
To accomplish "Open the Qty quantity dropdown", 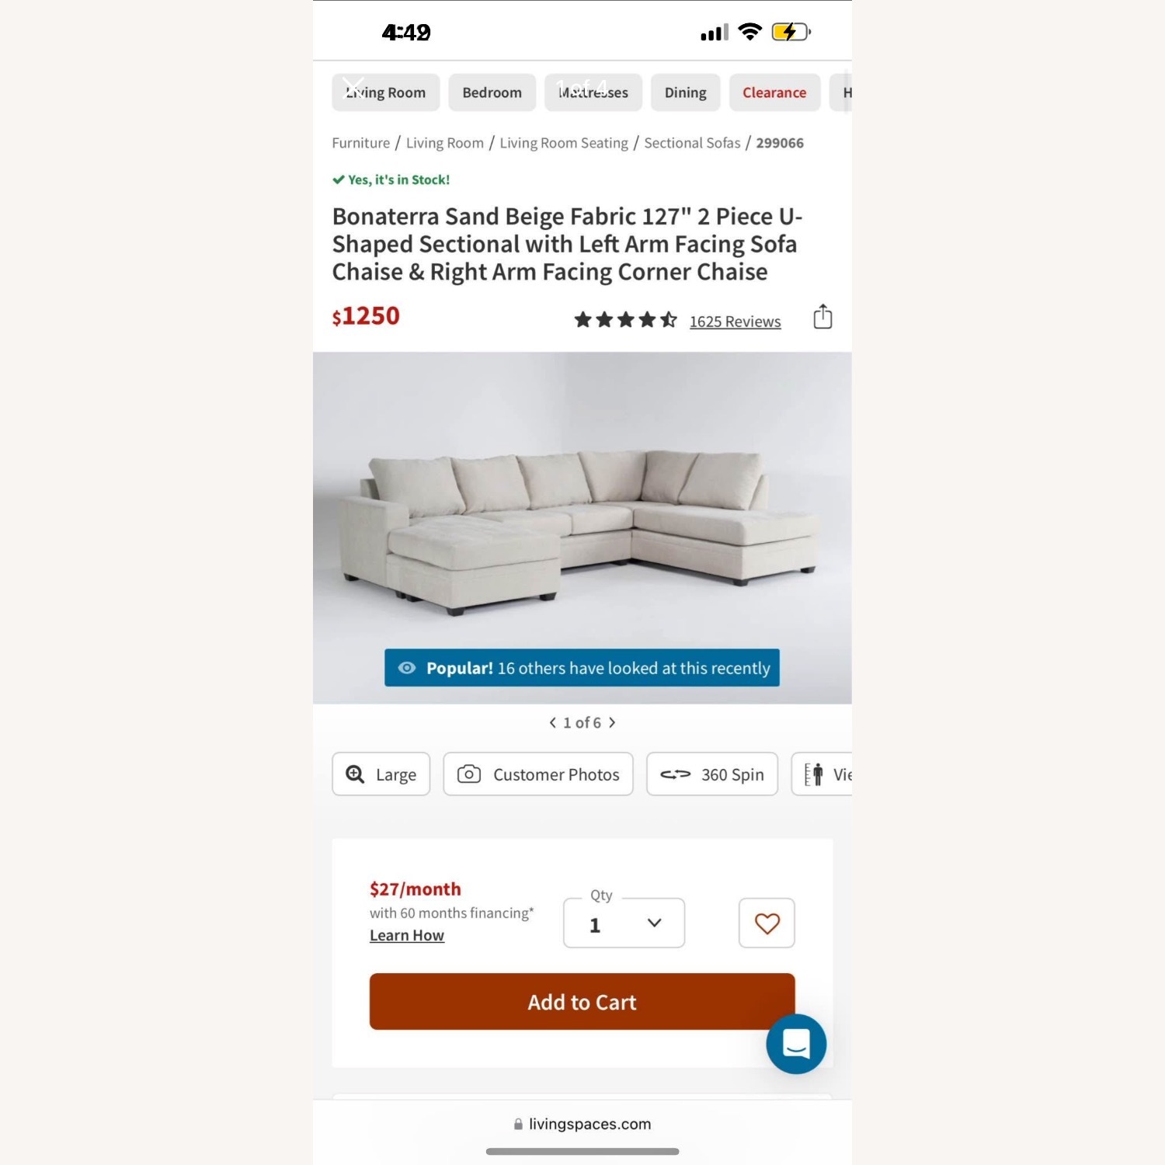I will click(624, 923).
